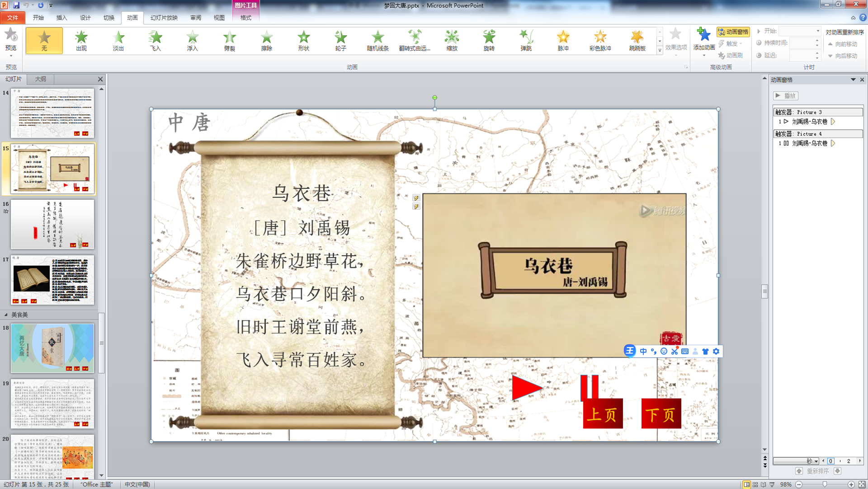Toggle the 动画窗格 (Animation Pane) button
Screen dimensions: 868x489
click(733, 32)
